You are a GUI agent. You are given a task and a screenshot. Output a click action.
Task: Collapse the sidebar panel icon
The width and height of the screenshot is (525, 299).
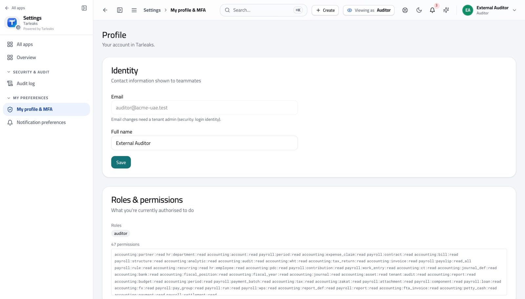[84, 8]
